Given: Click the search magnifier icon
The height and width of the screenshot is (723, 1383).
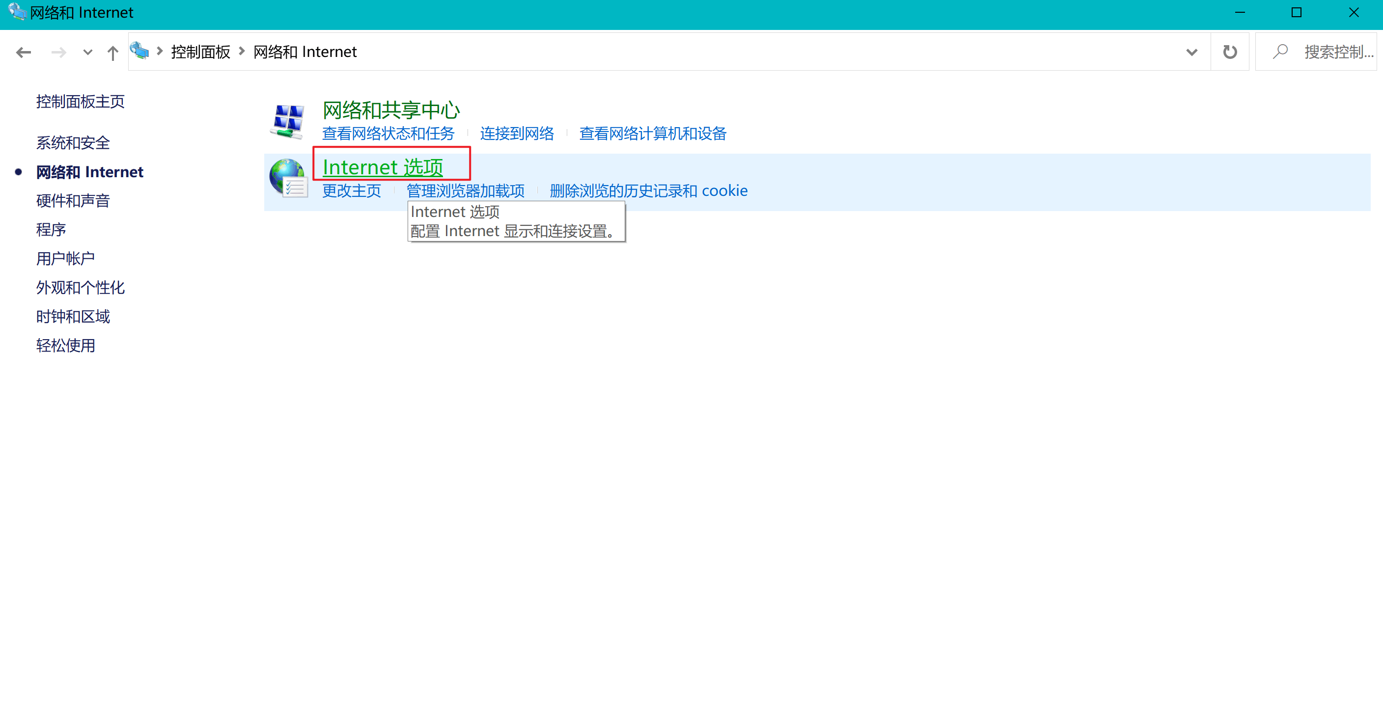Looking at the screenshot, I should [x=1280, y=52].
